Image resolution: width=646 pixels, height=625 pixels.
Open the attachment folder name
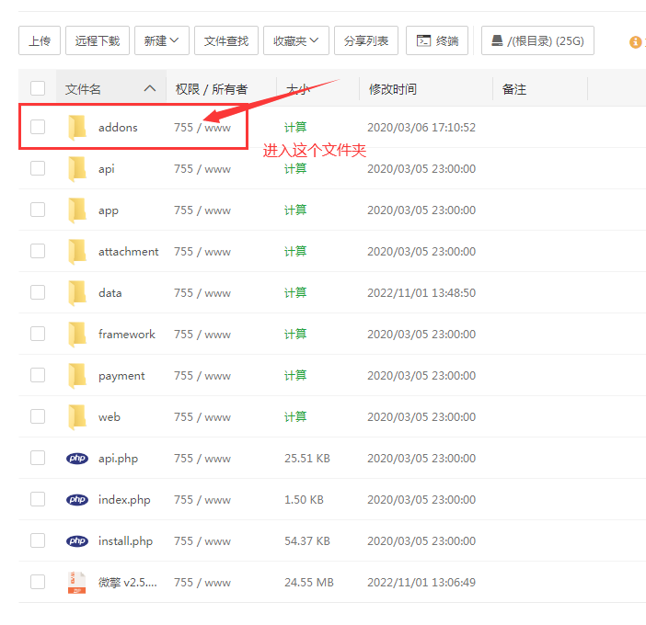[128, 252]
